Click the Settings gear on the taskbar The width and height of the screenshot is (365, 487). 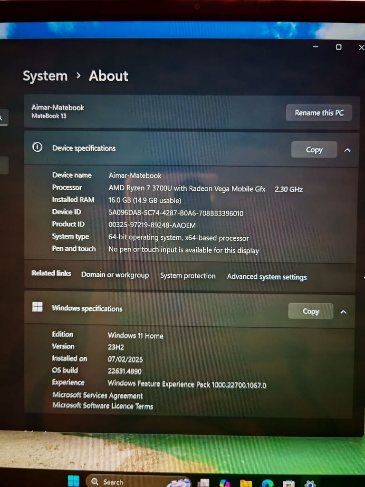point(310,484)
